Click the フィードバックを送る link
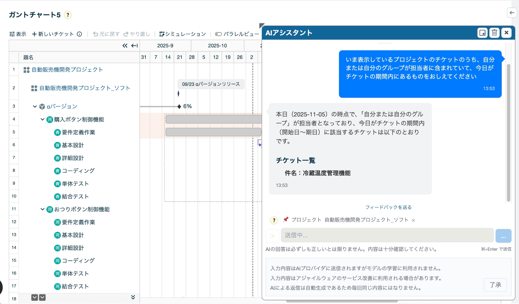 point(388,207)
